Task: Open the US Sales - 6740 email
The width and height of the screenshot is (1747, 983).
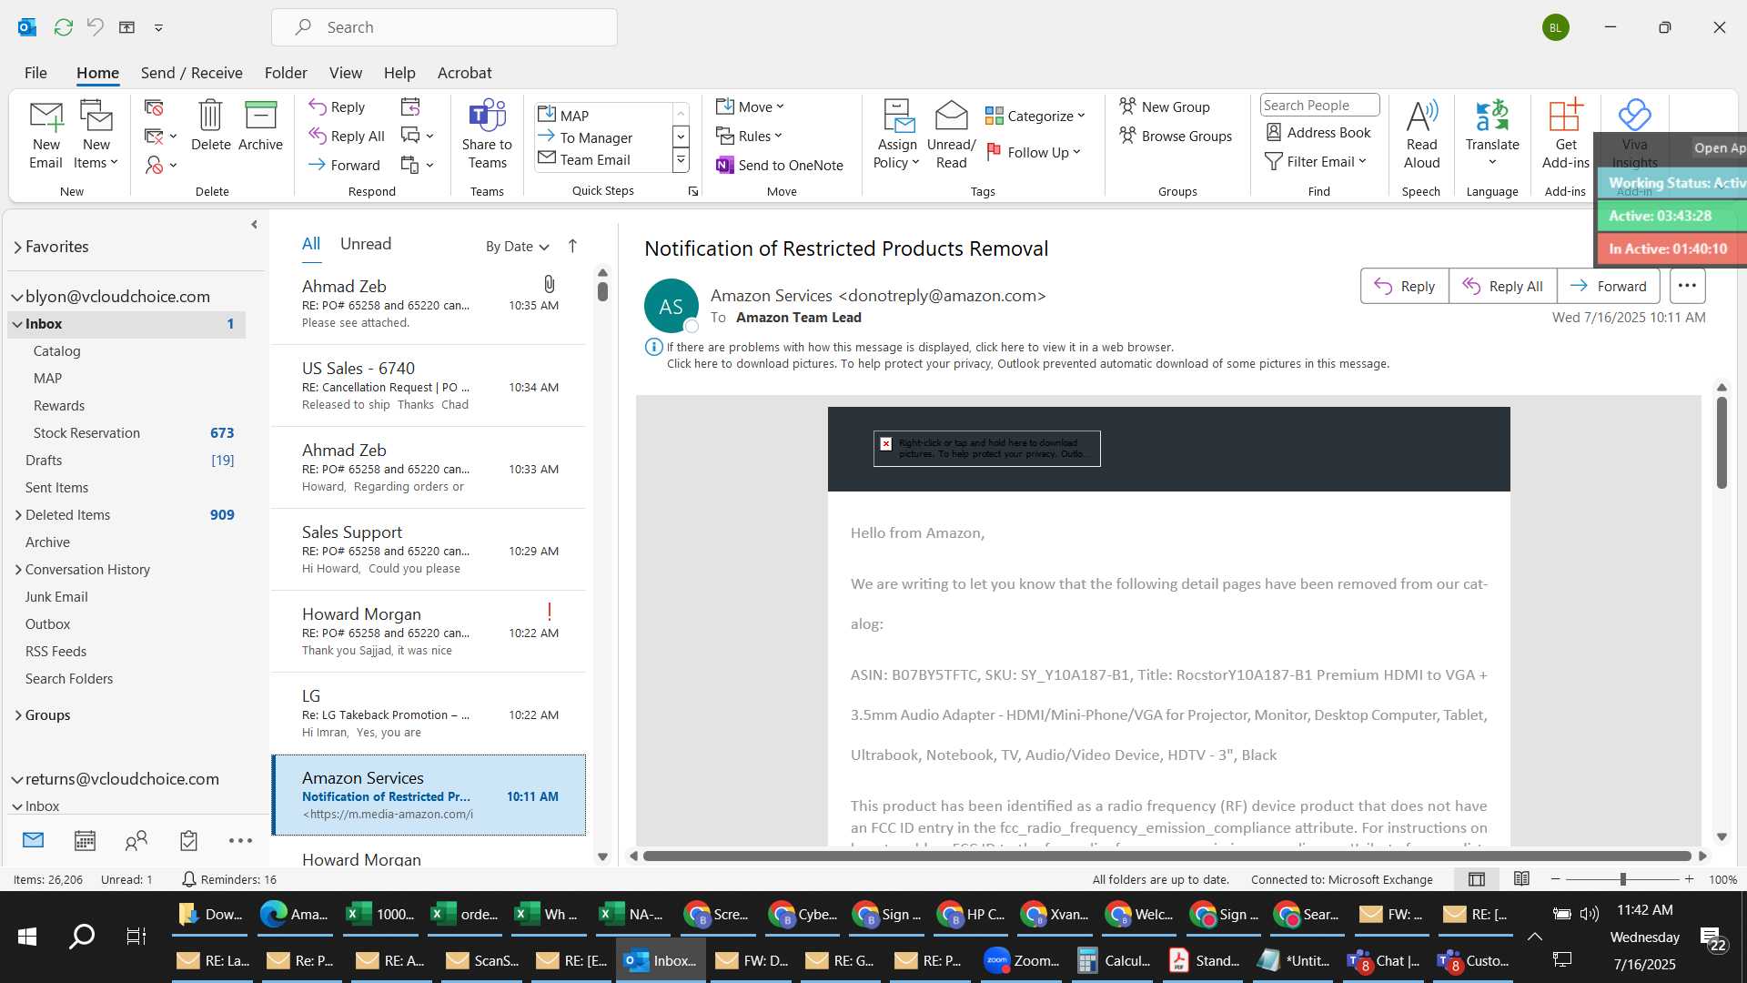Action: [x=429, y=386]
